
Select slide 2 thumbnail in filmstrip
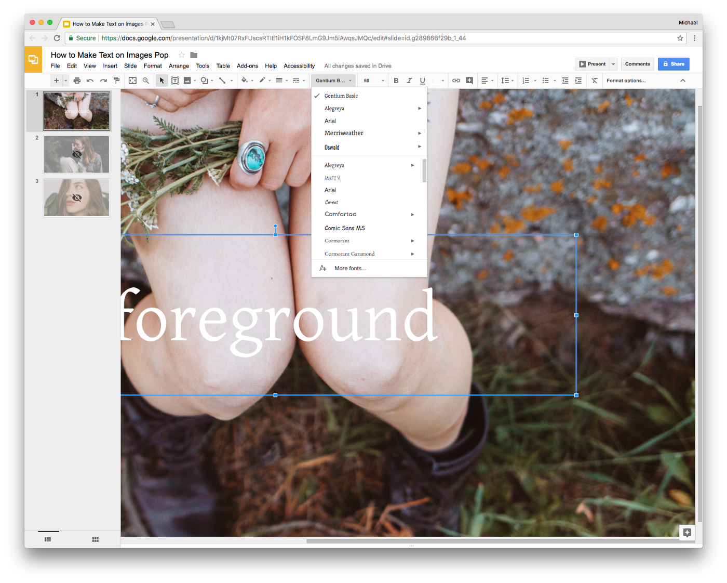[77, 154]
